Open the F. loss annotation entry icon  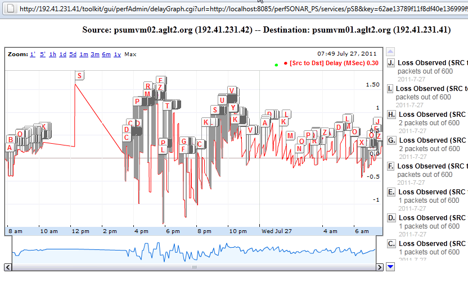390,166
